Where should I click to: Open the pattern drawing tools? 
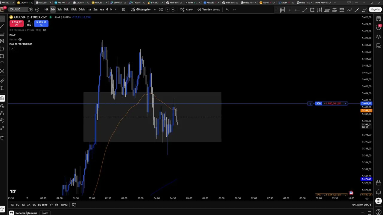pyautogui.click(x=2, y=41)
